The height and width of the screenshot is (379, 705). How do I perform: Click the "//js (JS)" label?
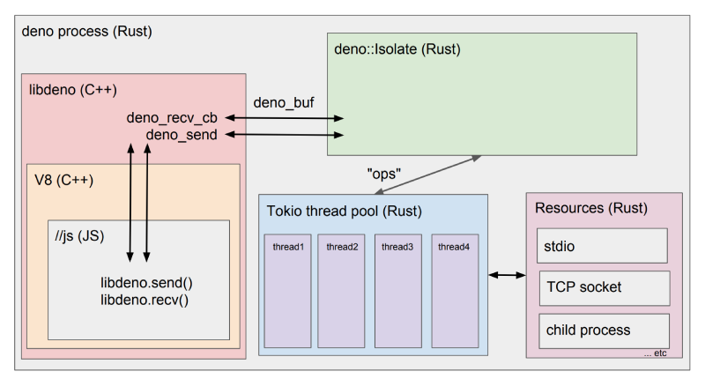(79, 236)
